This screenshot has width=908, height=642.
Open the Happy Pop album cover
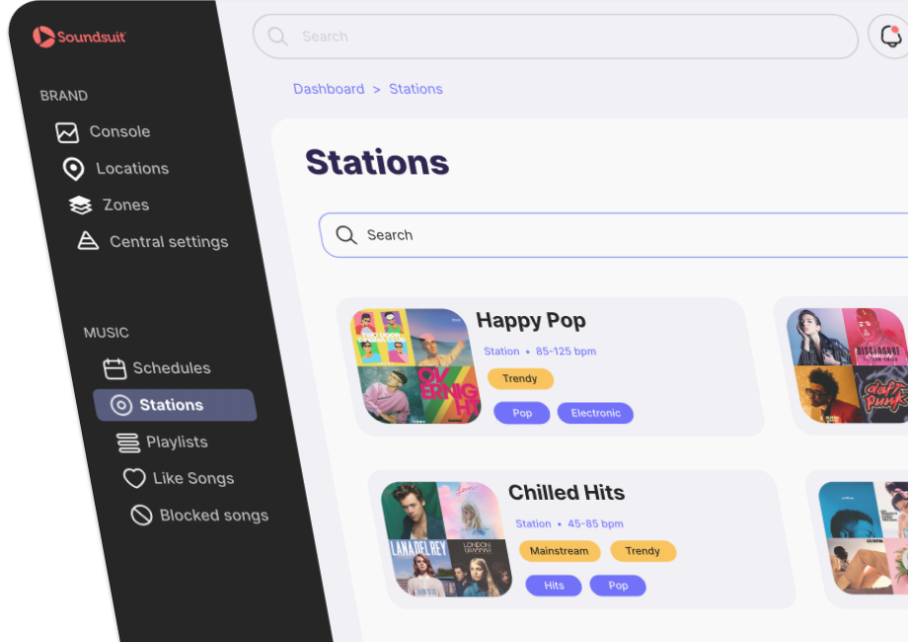(x=416, y=366)
